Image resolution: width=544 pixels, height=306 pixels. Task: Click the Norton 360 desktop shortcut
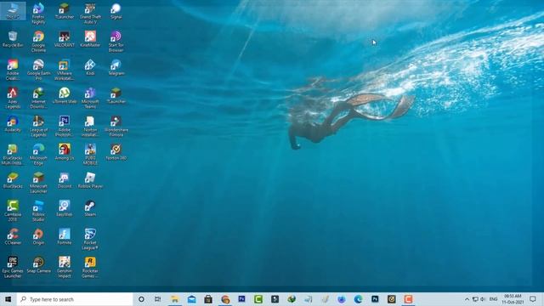pos(116,152)
